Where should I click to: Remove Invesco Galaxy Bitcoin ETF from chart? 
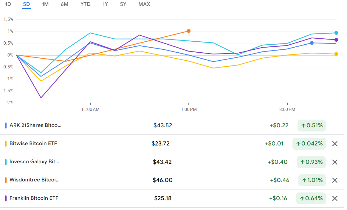click(x=334, y=162)
